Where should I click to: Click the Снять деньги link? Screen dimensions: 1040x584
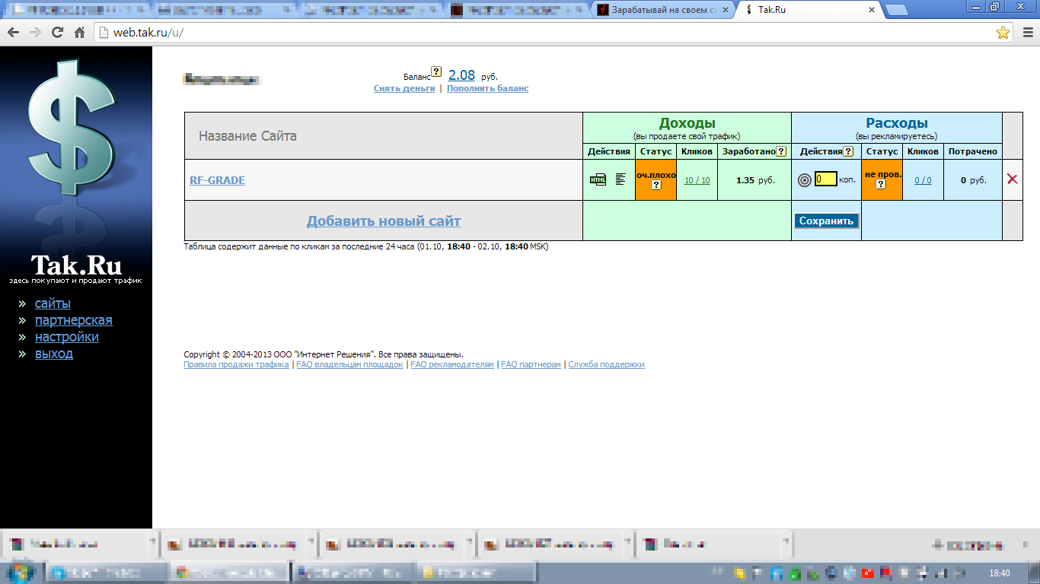click(404, 88)
